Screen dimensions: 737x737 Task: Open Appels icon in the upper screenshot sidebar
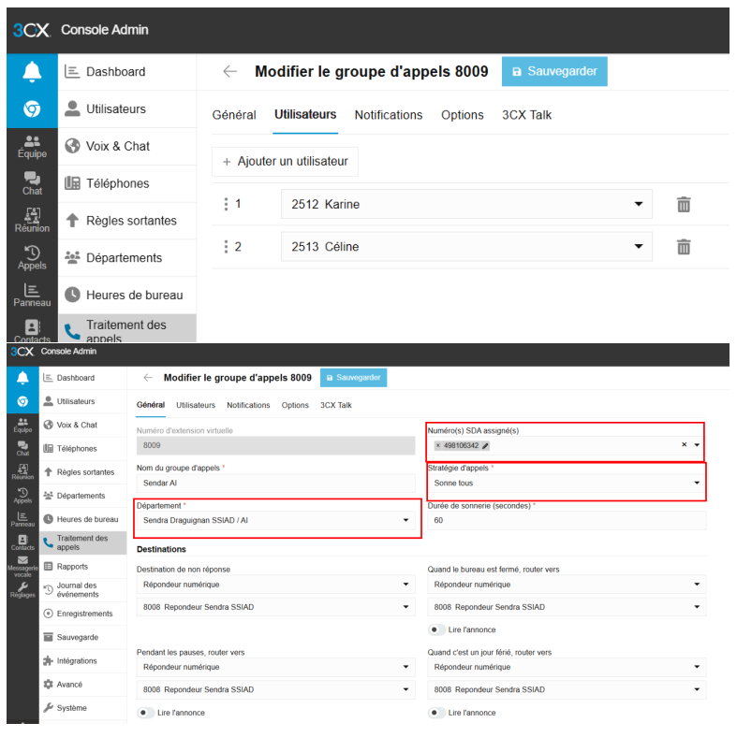coord(32,257)
